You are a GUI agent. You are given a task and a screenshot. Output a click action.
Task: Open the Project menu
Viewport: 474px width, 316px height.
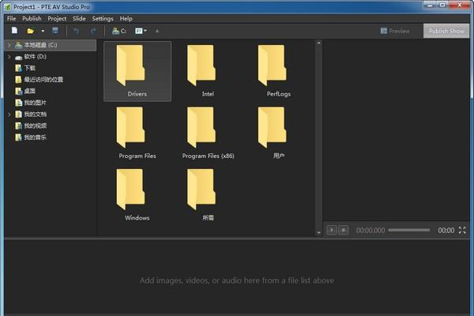[x=57, y=18]
